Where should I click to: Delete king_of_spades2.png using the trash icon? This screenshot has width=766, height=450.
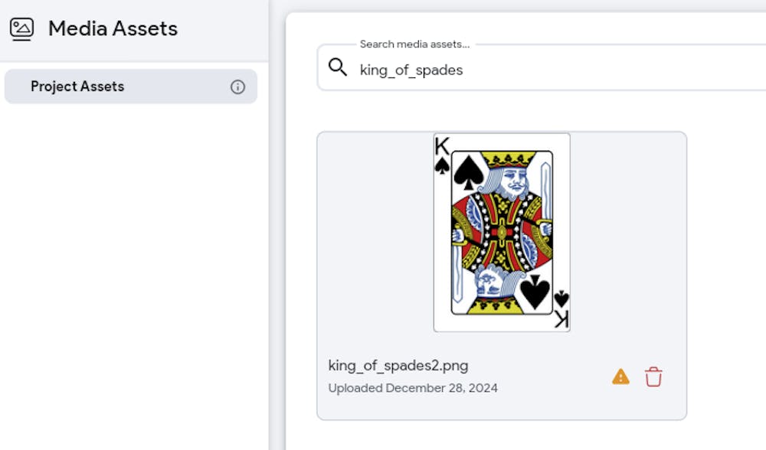point(653,377)
